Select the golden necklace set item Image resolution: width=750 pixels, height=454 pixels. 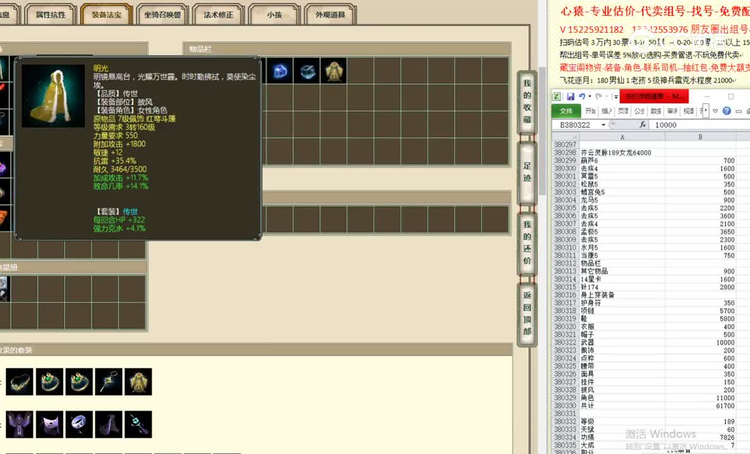pos(20,381)
